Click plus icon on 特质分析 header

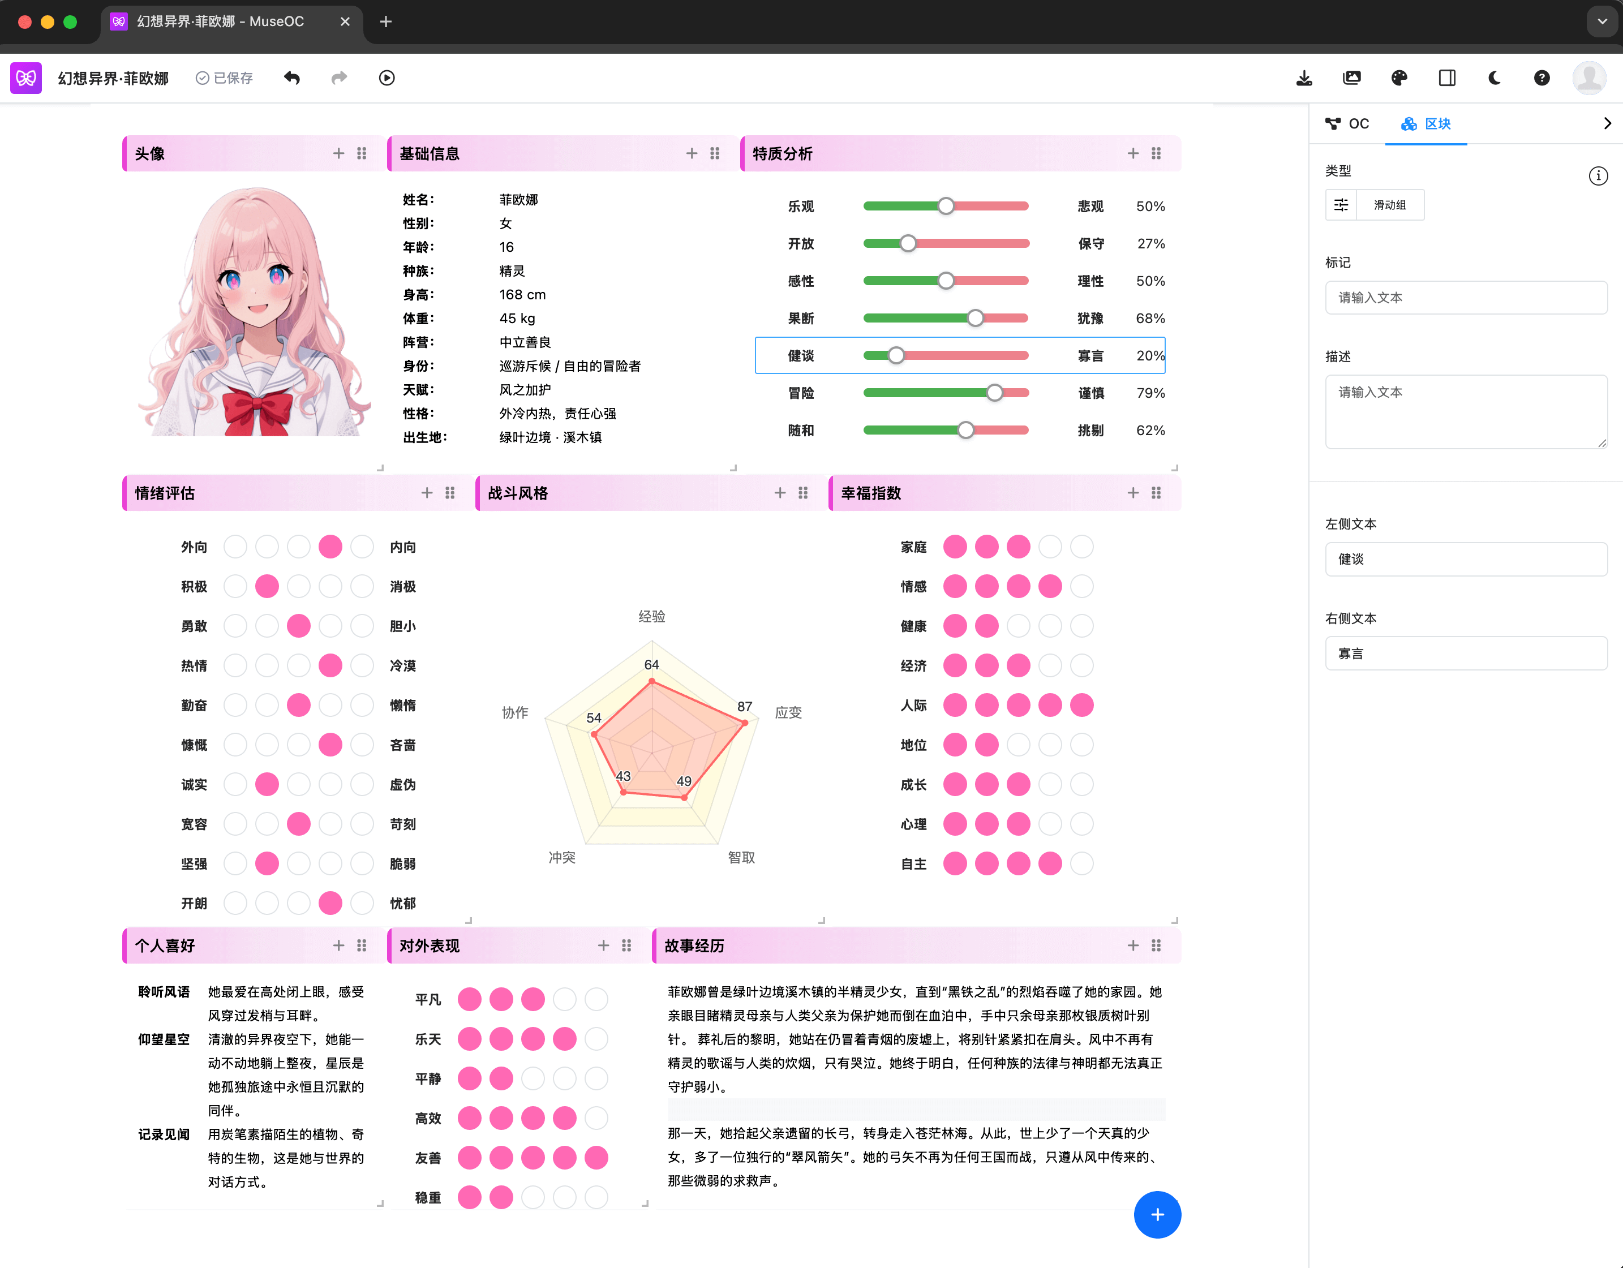tap(1132, 153)
